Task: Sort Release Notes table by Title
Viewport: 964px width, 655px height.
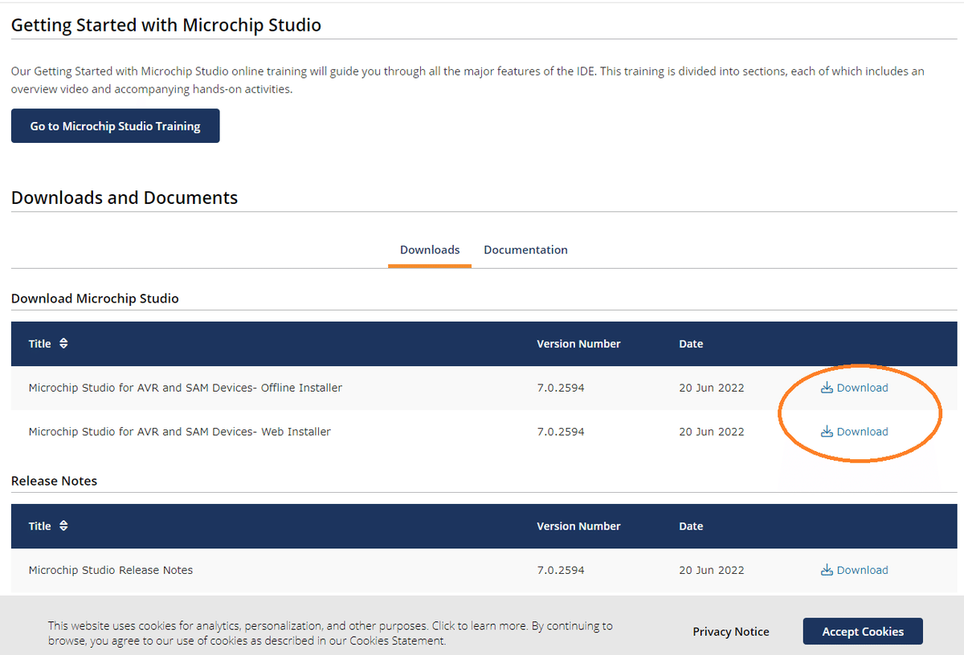Action: (48, 526)
